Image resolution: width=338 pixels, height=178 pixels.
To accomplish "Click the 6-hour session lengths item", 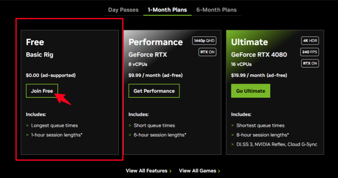I will [x=160, y=135].
